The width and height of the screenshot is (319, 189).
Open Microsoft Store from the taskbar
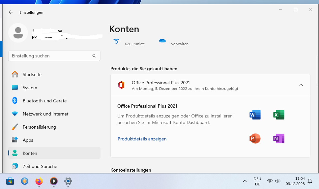click(x=10, y=181)
